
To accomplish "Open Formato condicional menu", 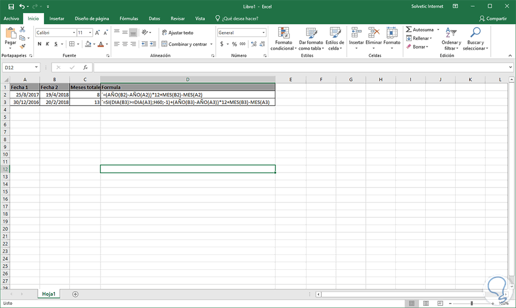I will click(283, 39).
